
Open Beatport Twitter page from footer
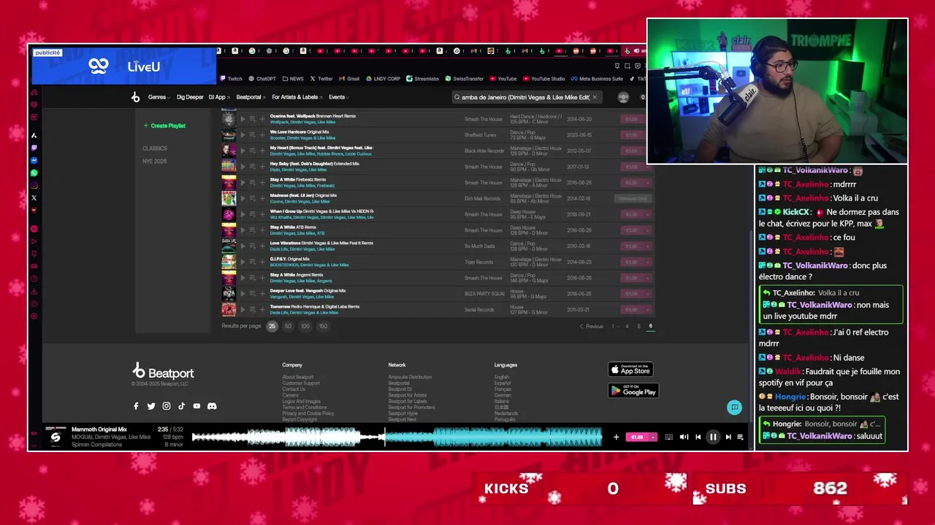pos(151,406)
